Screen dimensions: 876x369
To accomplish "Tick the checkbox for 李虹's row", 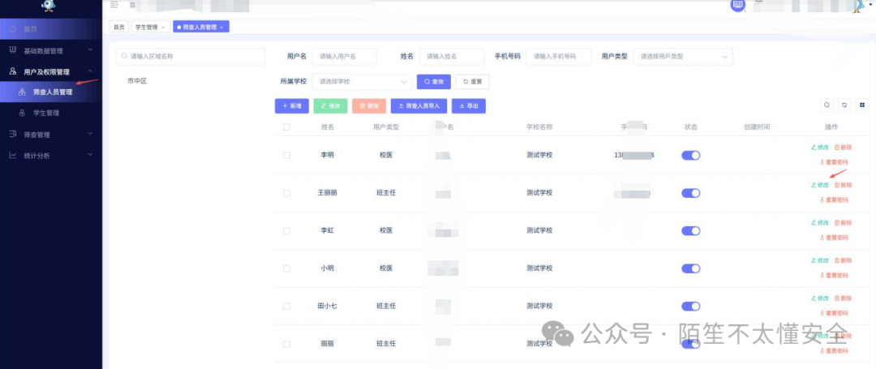I will 286,230.
